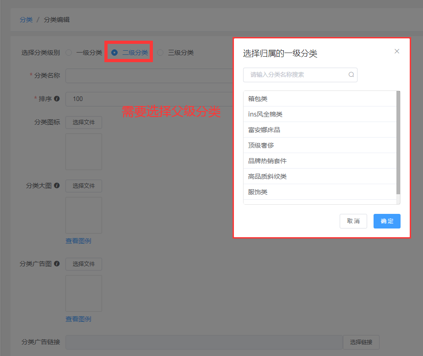This screenshot has width=423, height=356.
Task: Click the 选择链接 button
Action: 361,342
